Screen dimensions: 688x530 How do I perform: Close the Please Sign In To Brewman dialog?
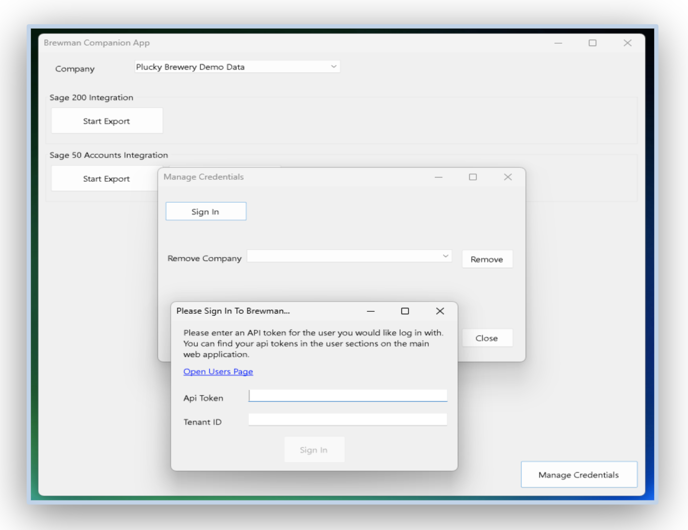tap(440, 311)
